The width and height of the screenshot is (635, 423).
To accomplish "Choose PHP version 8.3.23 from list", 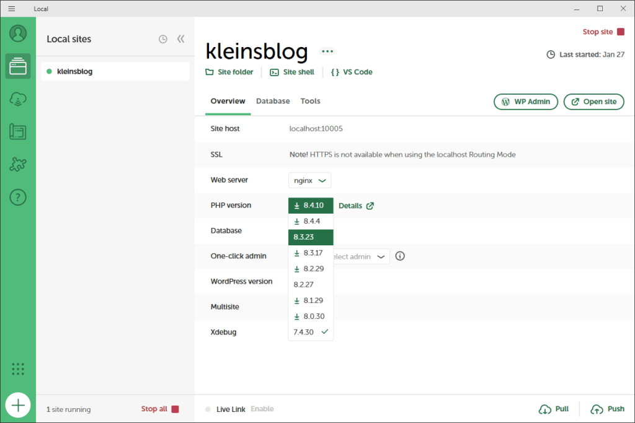I will [x=311, y=237].
